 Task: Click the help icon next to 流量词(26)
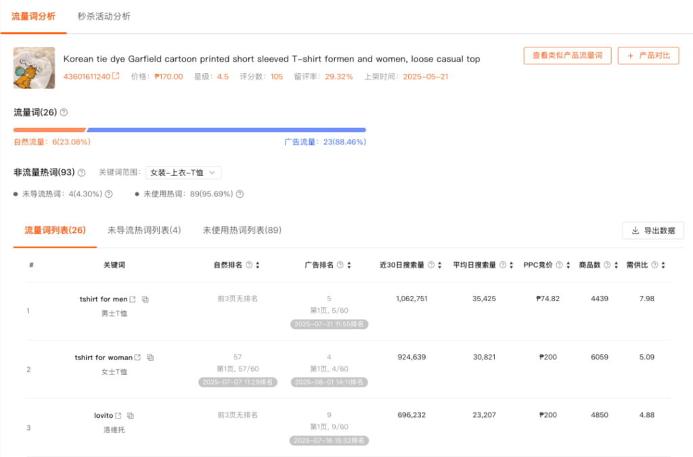[x=64, y=112]
